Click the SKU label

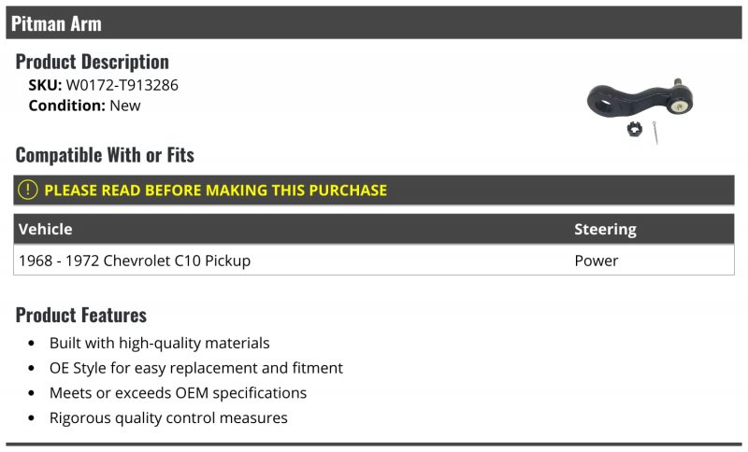pyautogui.click(x=45, y=85)
